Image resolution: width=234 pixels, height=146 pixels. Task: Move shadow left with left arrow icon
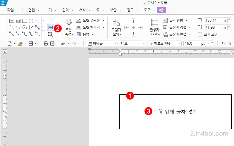(x=126, y=27)
